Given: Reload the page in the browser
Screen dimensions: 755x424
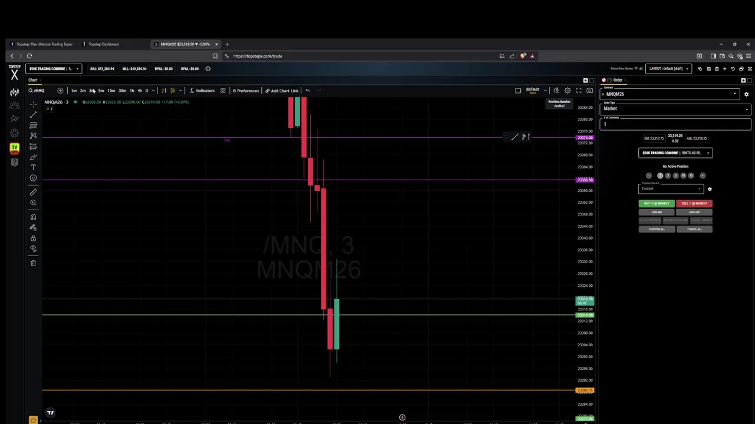Looking at the screenshot, I should point(29,56).
